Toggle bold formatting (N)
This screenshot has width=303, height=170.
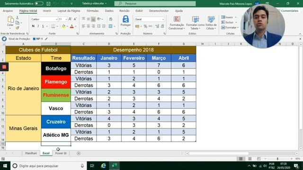[x=33, y=26]
